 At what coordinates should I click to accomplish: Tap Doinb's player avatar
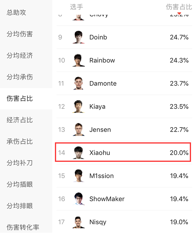tap(78, 37)
